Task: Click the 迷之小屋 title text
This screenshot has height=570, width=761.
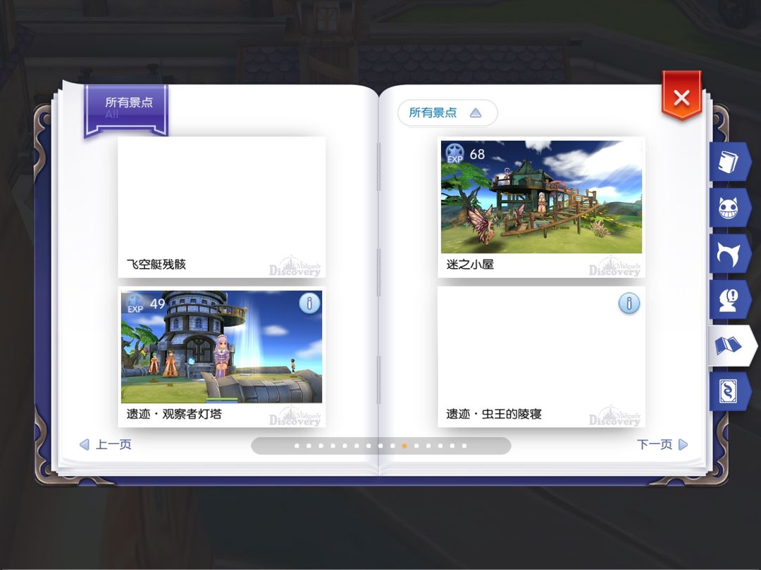Action: coord(470,264)
